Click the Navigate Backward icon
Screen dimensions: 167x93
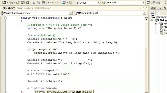[x=64, y=3]
